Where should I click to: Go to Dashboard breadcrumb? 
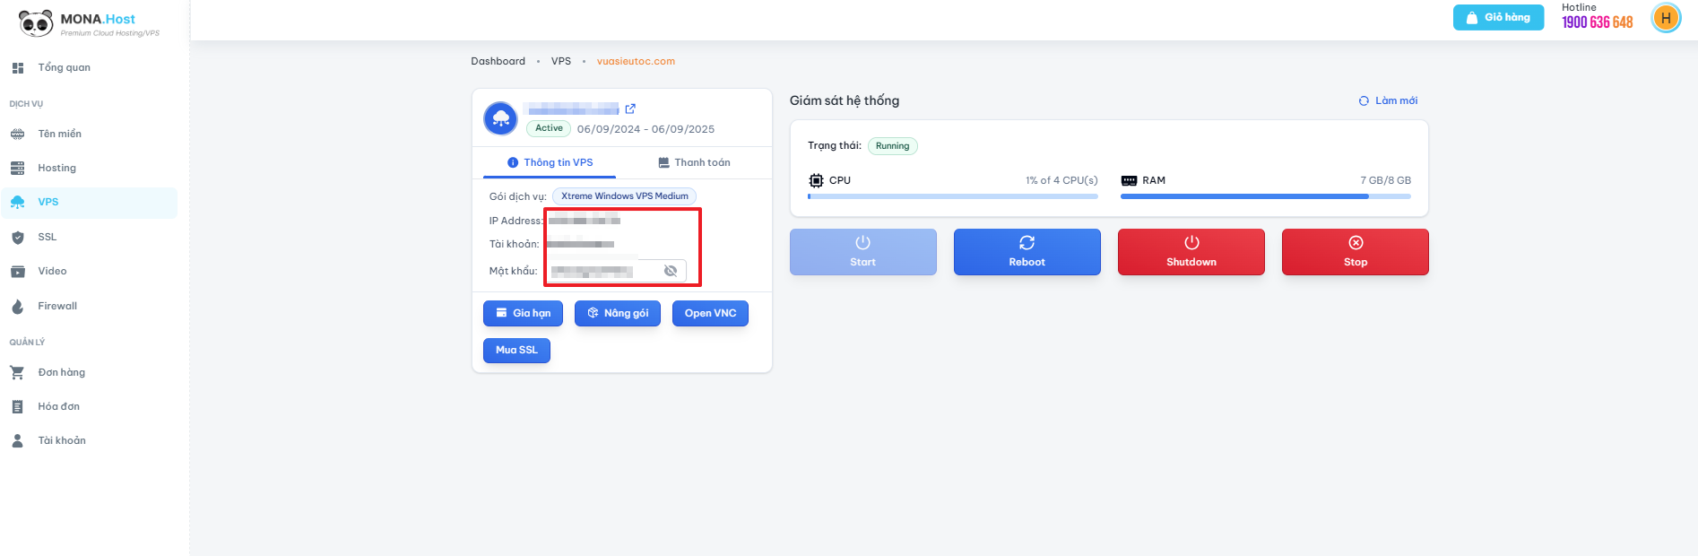point(498,62)
